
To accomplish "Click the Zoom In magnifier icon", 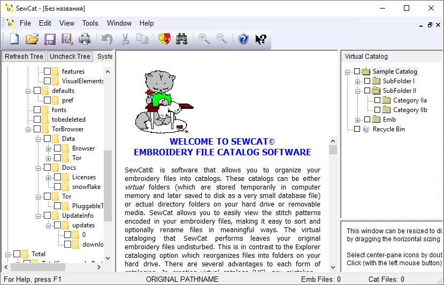I will [204, 39].
